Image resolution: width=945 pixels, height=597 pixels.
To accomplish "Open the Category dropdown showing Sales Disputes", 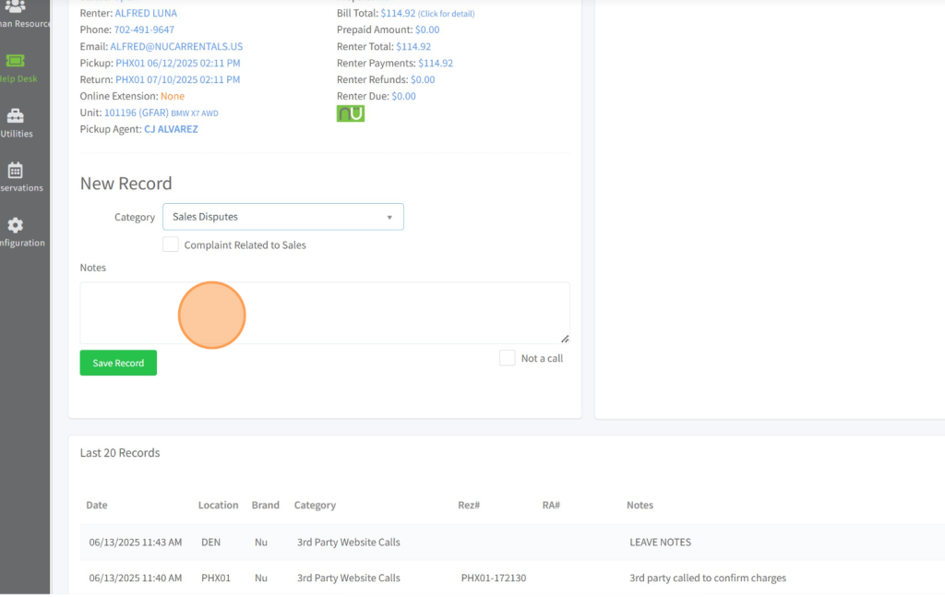I will 282,217.
